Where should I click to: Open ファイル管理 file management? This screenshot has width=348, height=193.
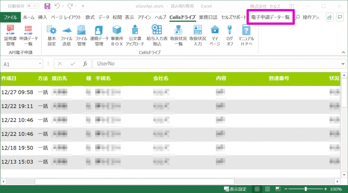[81, 36]
